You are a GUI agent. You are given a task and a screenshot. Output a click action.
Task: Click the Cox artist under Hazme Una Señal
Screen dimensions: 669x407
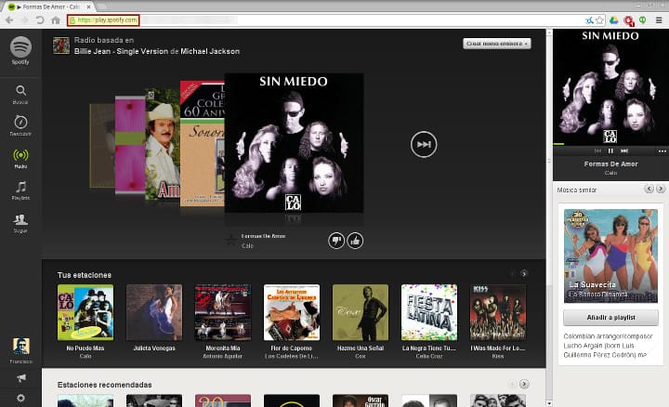(x=361, y=356)
